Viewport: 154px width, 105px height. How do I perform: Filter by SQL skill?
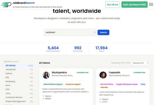pos(19,77)
